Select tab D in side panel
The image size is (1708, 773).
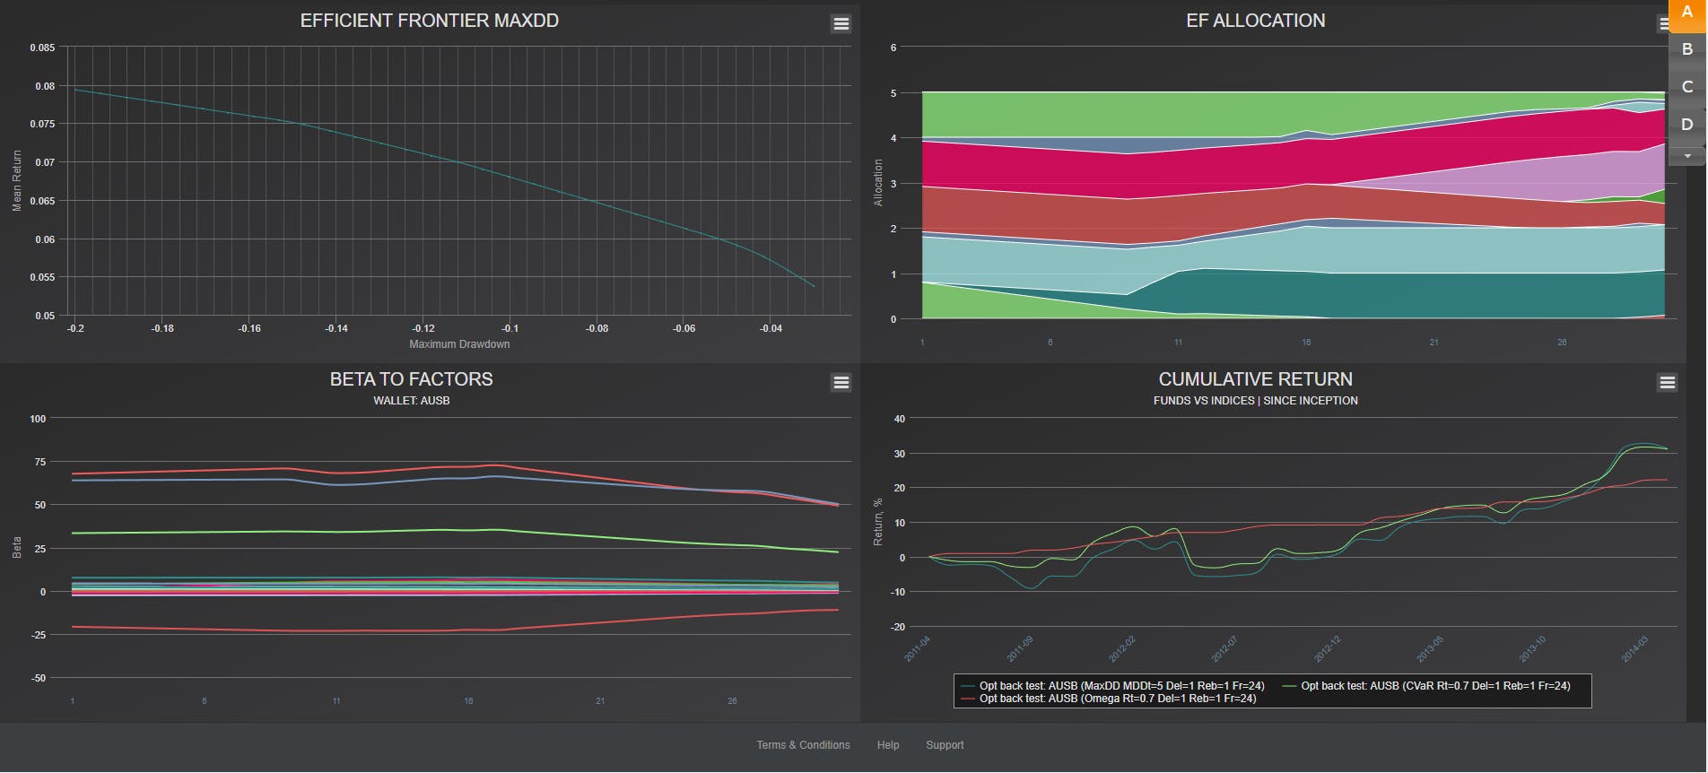[1687, 125]
